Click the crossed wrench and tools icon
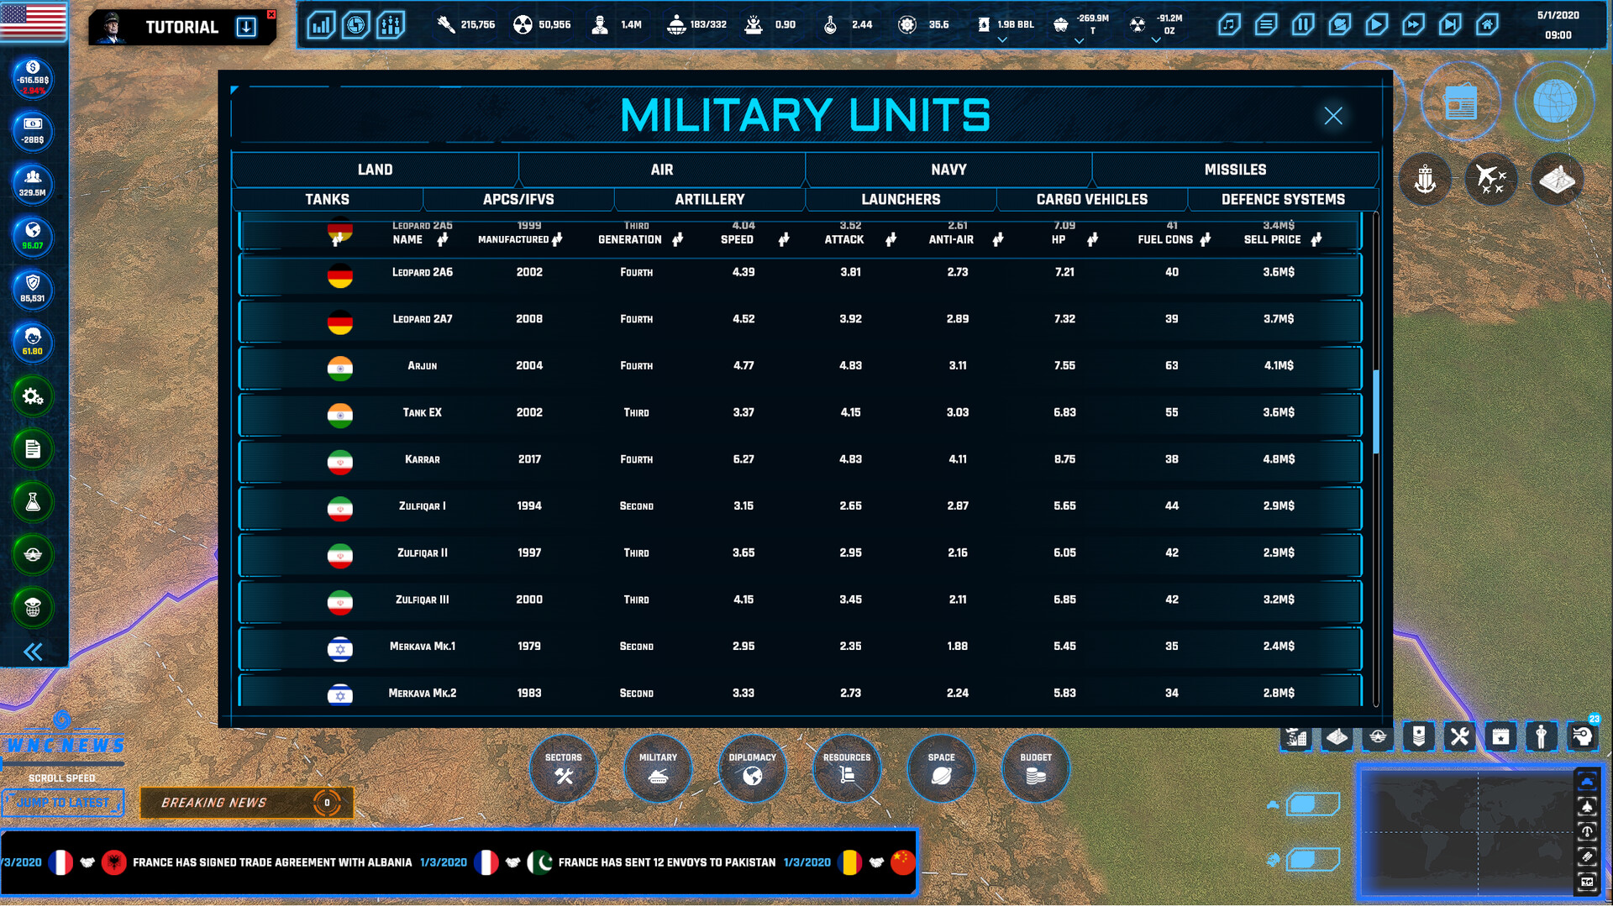This screenshot has width=1613, height=906. (1459, 736)
